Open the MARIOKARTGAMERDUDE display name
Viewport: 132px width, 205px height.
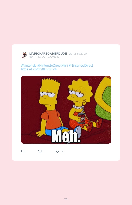[x=48, y=54]
